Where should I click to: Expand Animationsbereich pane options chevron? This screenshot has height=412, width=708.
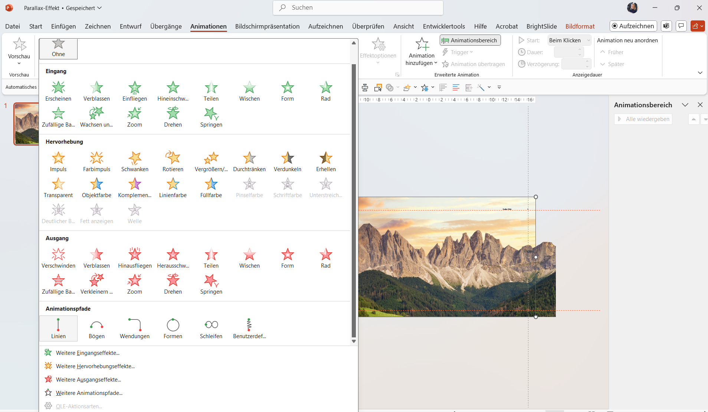(685, 105)
